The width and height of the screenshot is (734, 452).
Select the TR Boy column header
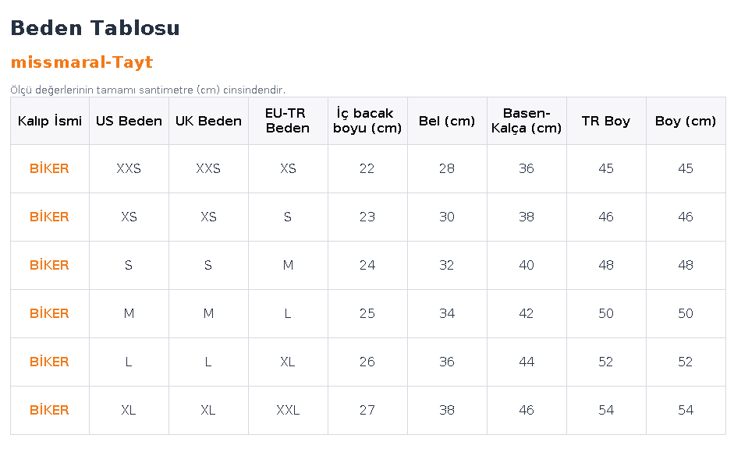606,121
